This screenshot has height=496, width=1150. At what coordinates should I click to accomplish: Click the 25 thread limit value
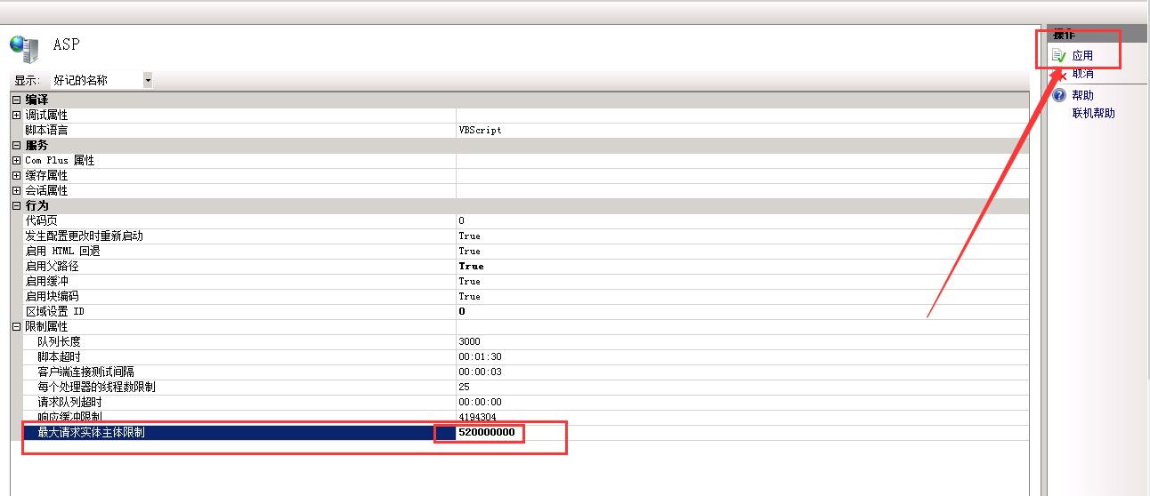point(464,388)
